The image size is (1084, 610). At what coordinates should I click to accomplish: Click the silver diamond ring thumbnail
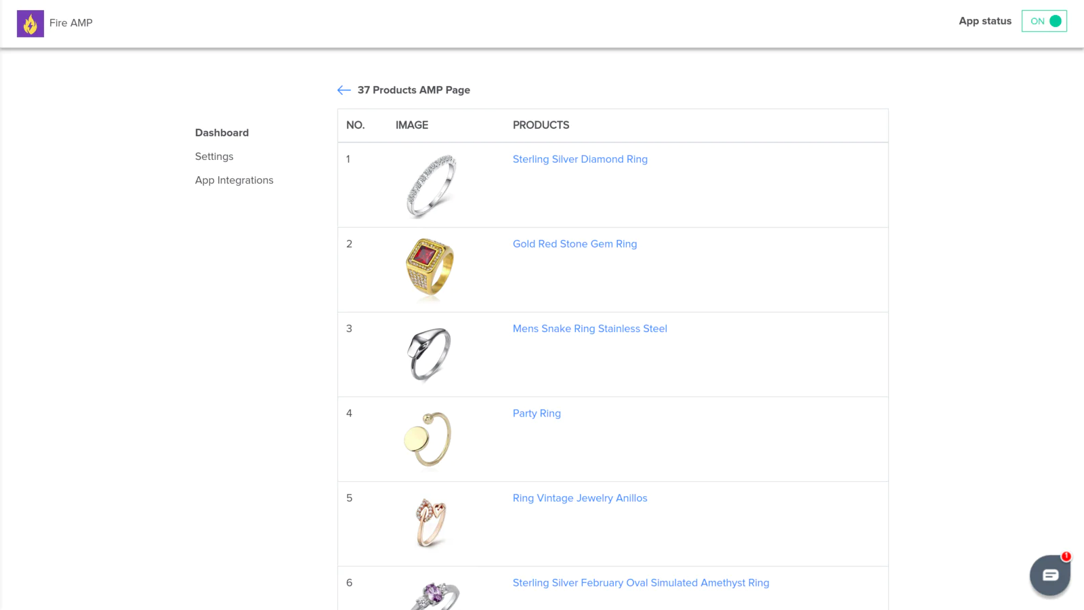click(431, 186)
